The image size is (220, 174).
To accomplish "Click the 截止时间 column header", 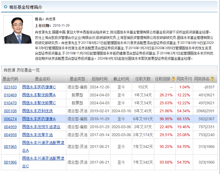I will tap(121, 79).
